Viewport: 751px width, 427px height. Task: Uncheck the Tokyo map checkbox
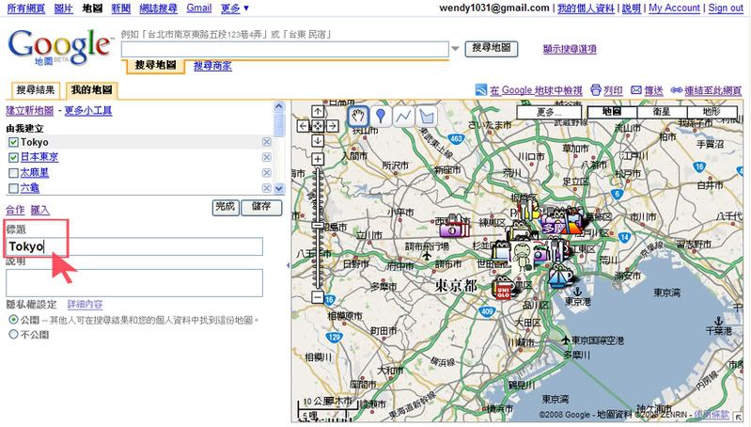[13, 142]
